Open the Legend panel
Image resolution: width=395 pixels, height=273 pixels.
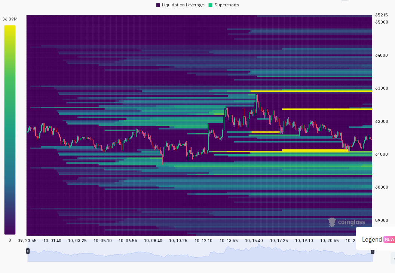pyautogui.click(x=372, y=239)
